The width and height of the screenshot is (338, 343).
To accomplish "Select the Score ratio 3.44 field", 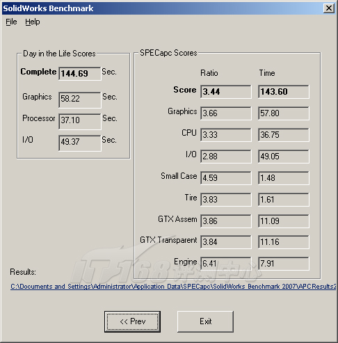I will (226, 92).
